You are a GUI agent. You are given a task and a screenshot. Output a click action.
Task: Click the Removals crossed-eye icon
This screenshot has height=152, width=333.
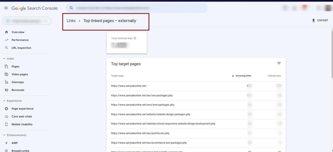tap(6, 90)
